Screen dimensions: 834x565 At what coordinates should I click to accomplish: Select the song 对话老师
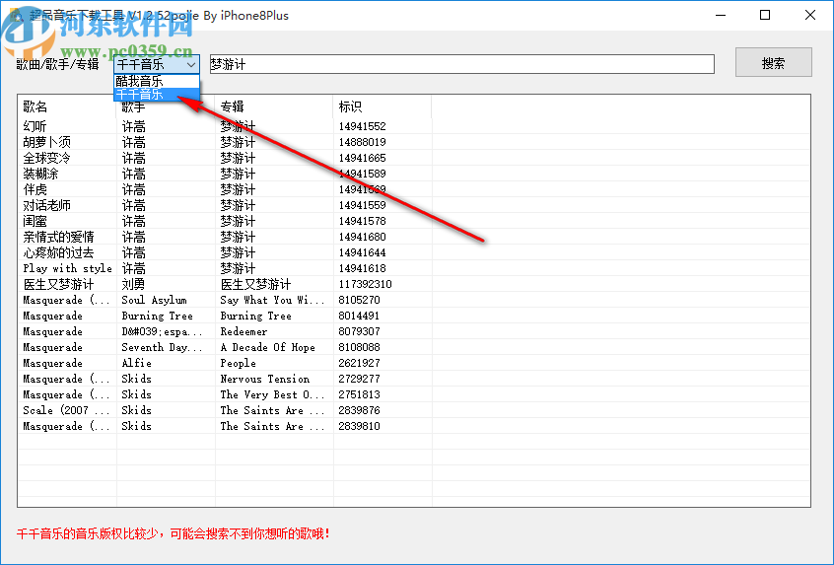[46, 205]
